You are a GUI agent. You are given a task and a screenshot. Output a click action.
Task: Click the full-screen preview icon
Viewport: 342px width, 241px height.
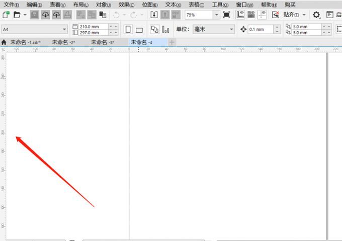pos(227,15)
